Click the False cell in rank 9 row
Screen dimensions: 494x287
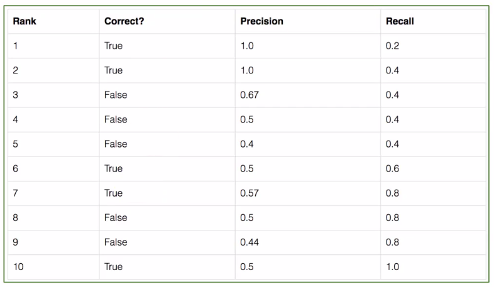116,242
